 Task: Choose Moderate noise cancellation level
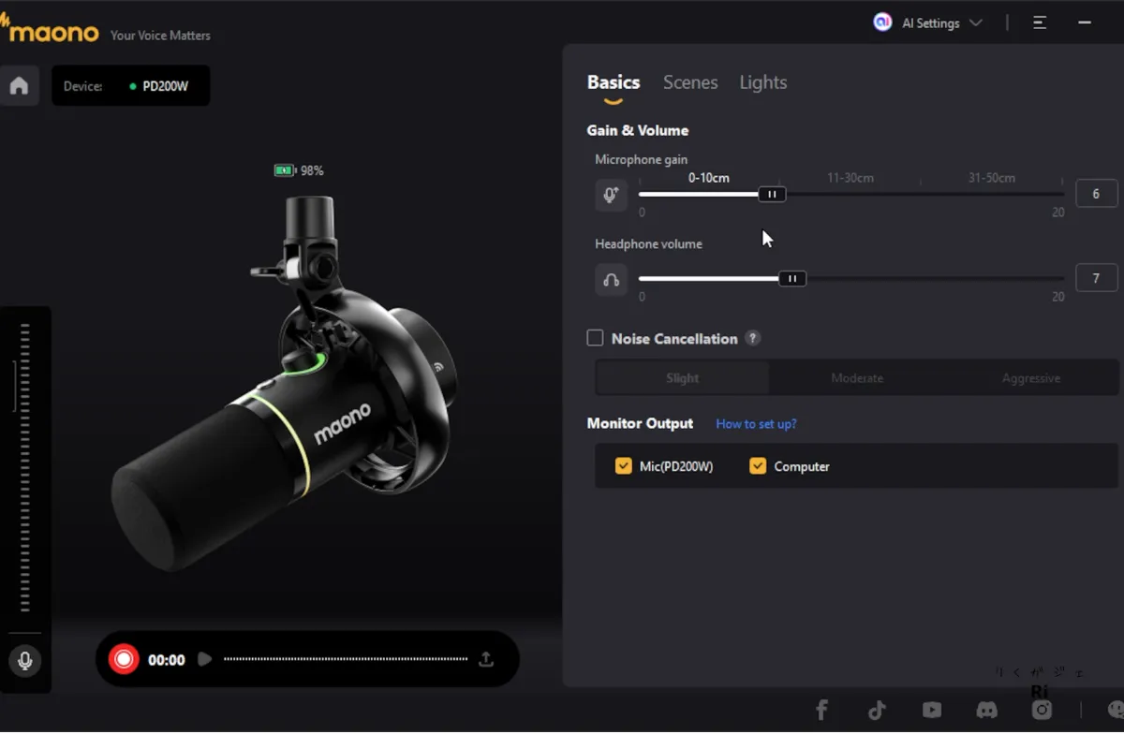click(x=857, y=378)
